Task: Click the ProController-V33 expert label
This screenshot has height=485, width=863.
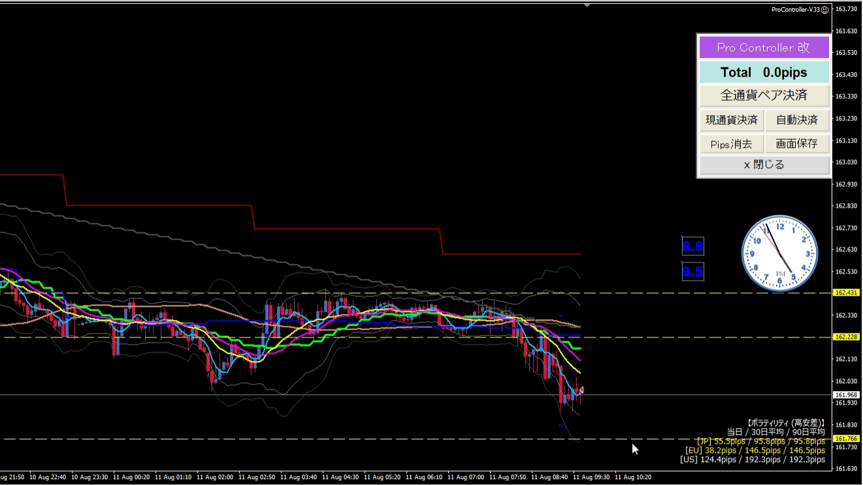Action: (795, 10)
